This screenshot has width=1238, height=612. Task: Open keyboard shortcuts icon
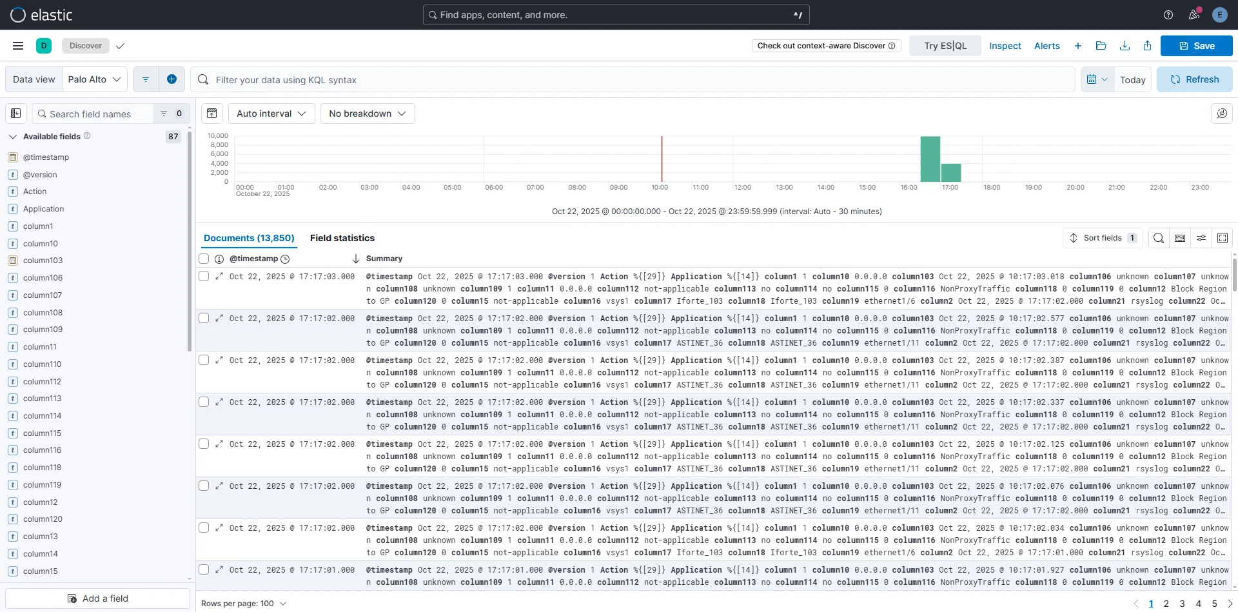click(x=1180, y=238)
